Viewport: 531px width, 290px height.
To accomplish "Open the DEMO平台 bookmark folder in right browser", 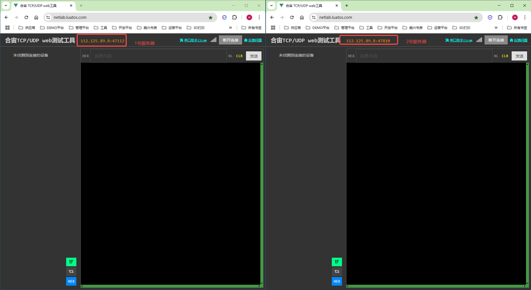I will click(x=317, y=28).
